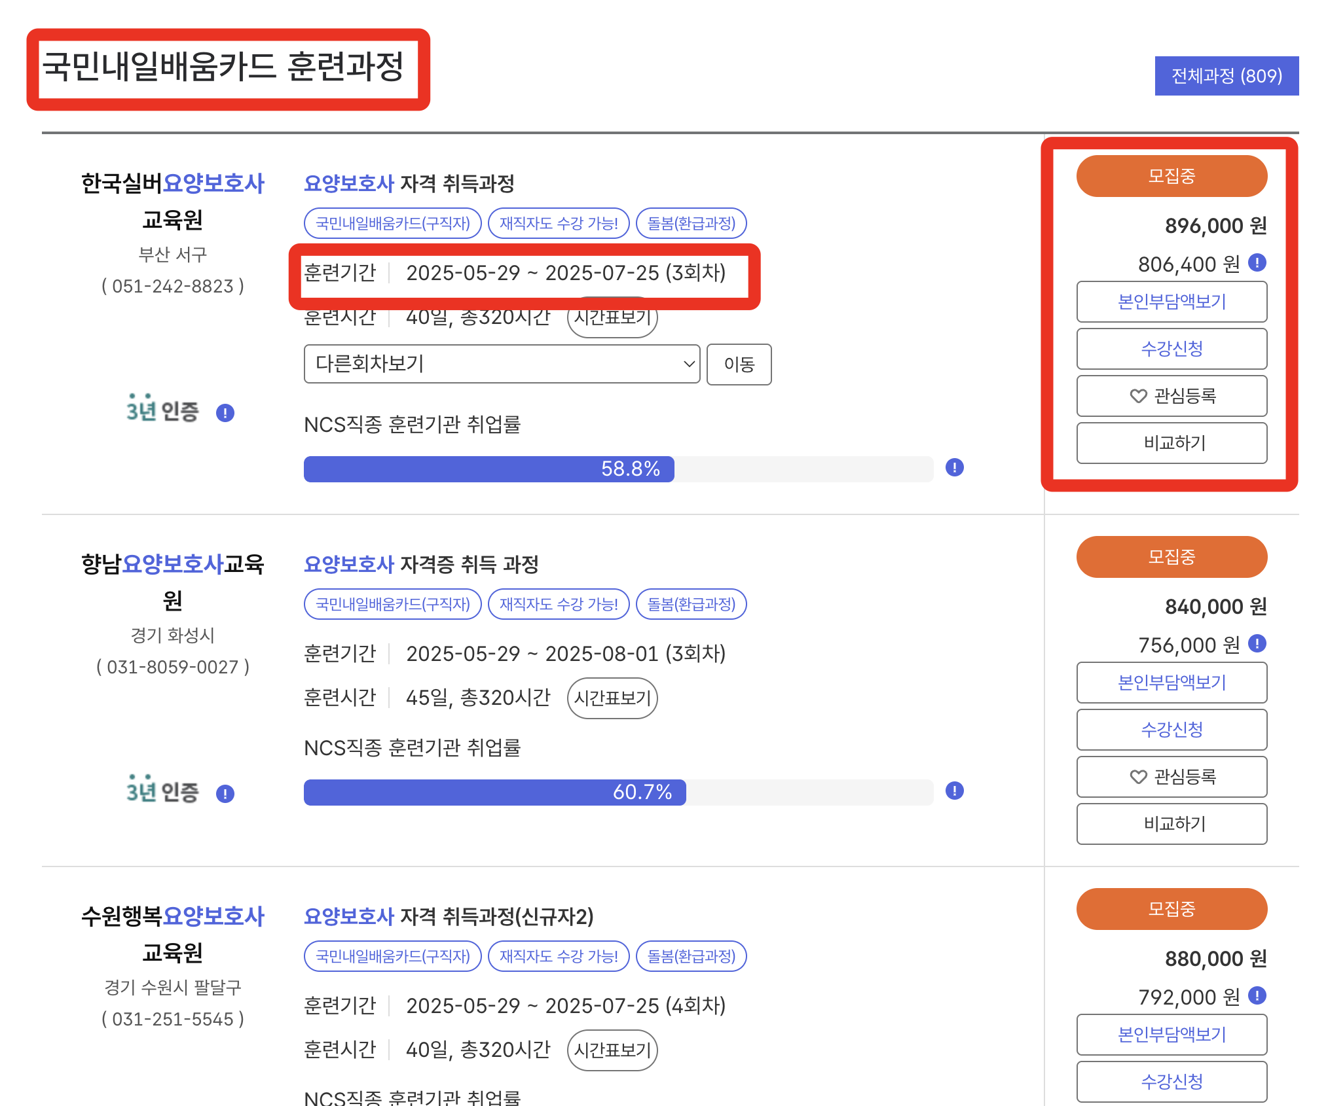The image size is (1328, 1106).
Task: Open 본인부담액보기 for the 향남 course
Action: coord(1171,683)
